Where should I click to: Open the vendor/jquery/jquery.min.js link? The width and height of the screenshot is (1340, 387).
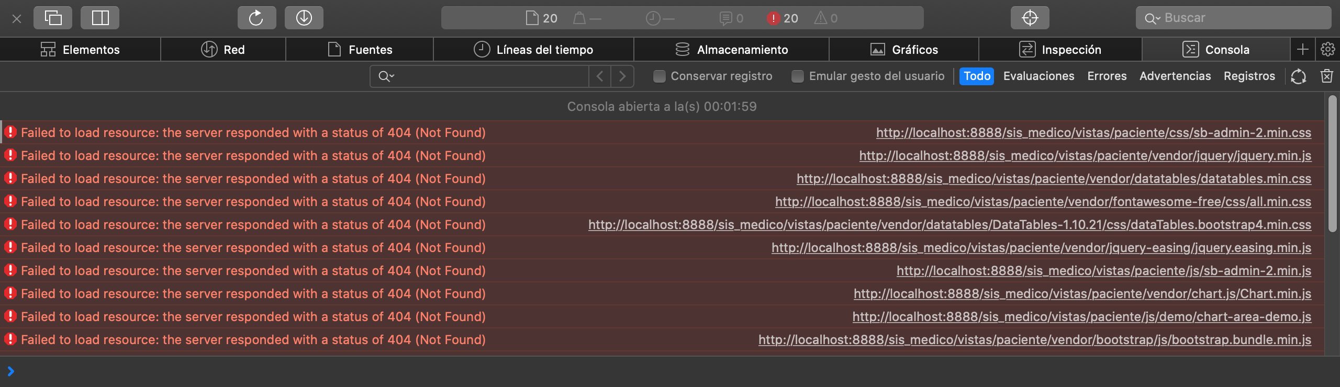[x=1085, y=156]
